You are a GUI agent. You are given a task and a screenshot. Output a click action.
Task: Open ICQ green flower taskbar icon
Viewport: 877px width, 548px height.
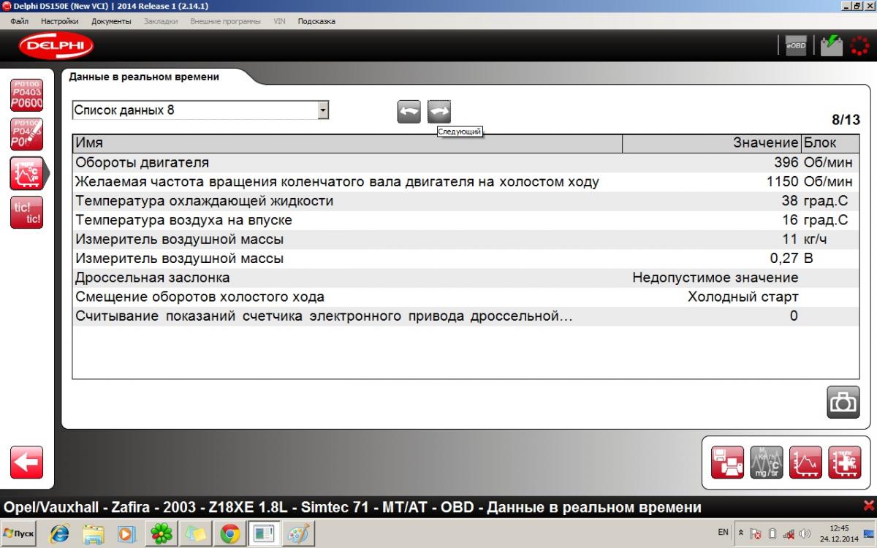click(x=162, y=534)
